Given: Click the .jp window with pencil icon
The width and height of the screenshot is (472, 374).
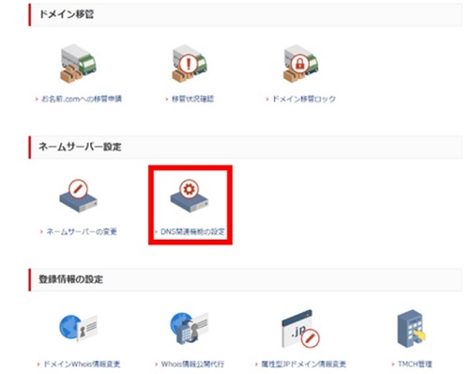Looking at the screenshot, I should (300, 329).
